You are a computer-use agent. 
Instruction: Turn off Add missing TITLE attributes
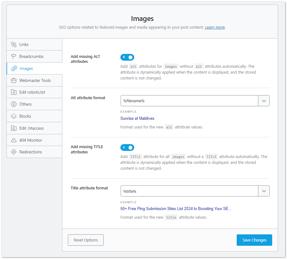click(x=127, y=148)
